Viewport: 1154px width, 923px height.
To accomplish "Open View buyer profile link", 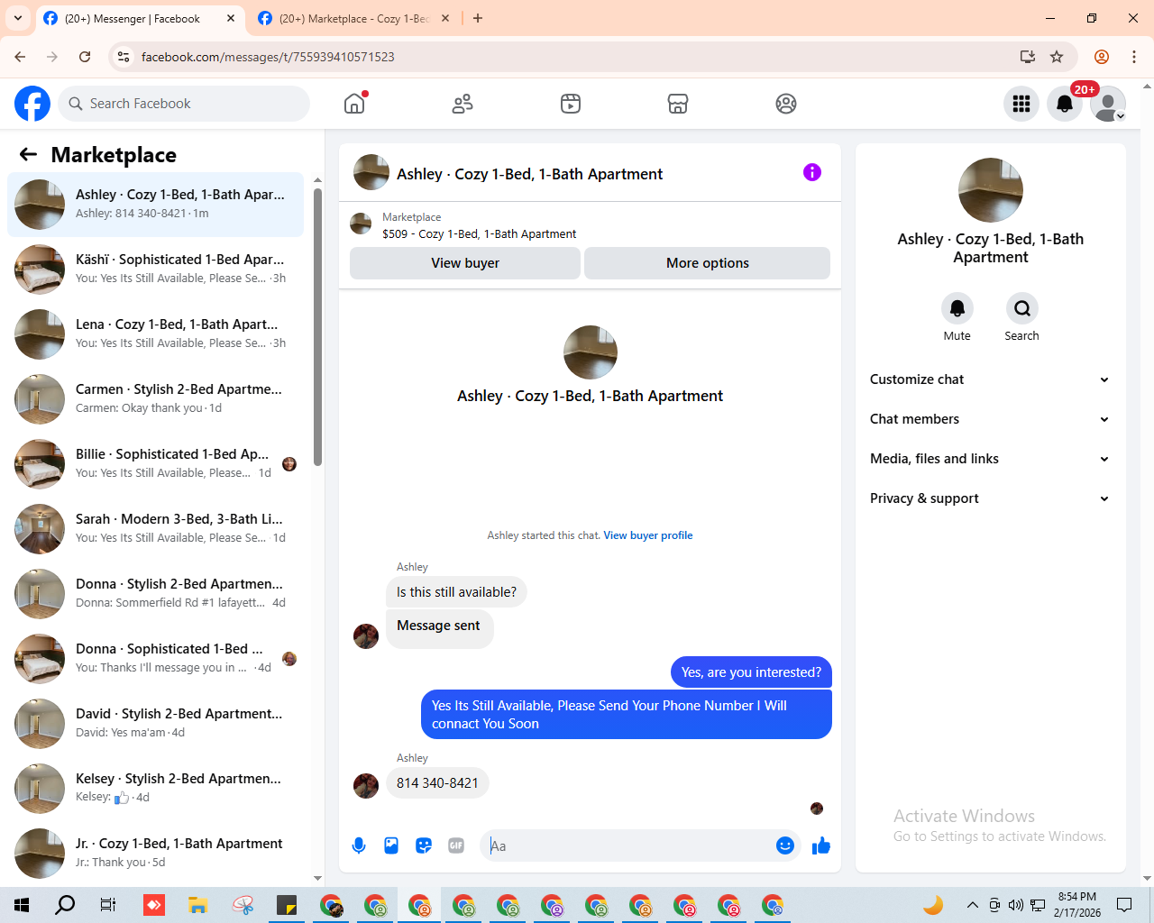I will pos(648,535).
